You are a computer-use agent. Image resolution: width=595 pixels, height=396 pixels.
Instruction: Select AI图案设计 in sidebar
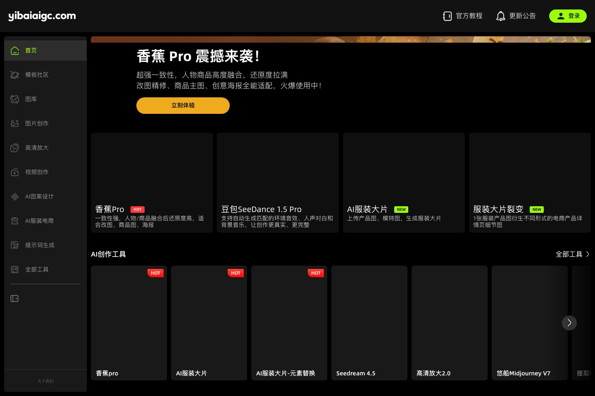pyautogui.click(x=45, y=196)
